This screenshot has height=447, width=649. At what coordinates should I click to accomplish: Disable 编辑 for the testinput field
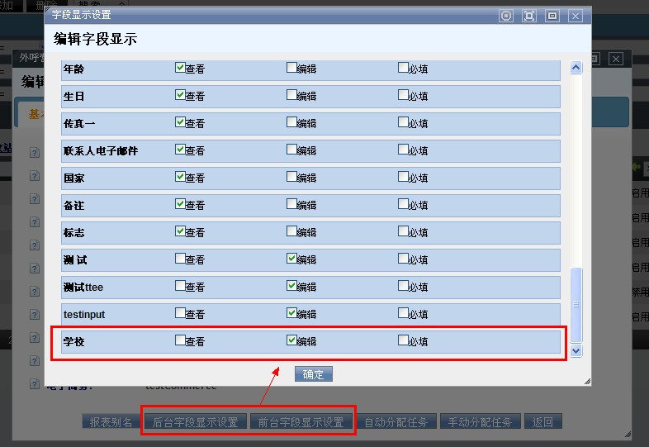click(x=291, y=313)
